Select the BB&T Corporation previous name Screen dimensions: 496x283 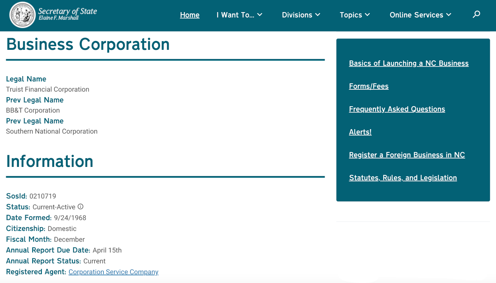pyautogui.click(x=33, y=110)
